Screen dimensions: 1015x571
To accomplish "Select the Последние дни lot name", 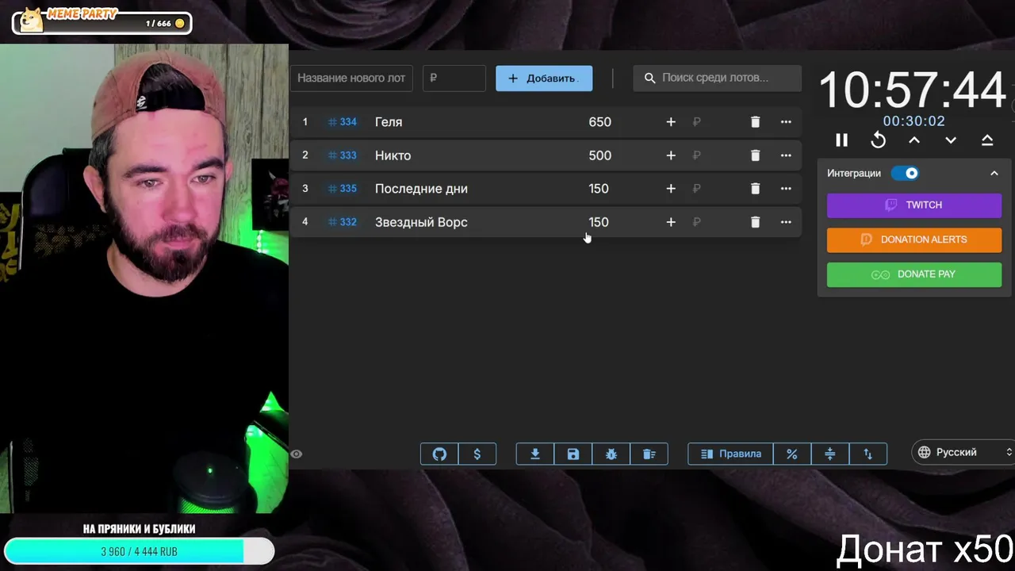I will pyautogui.click(x=421, y=189).
